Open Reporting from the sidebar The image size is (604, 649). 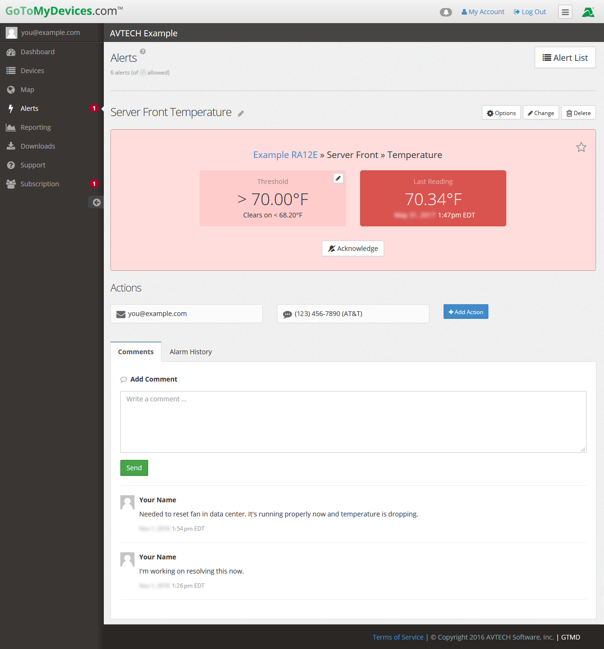[x=35, y=127]
